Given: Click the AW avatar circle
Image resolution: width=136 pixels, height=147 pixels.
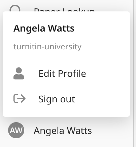Looking at the screenshot, I should coord(16,130).
